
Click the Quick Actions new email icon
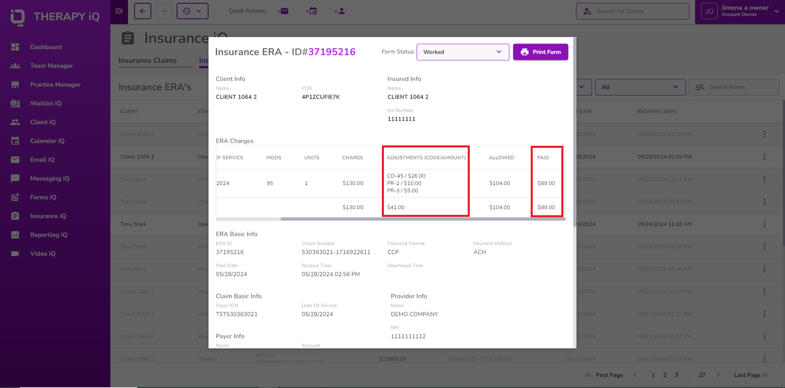point(283,11)
